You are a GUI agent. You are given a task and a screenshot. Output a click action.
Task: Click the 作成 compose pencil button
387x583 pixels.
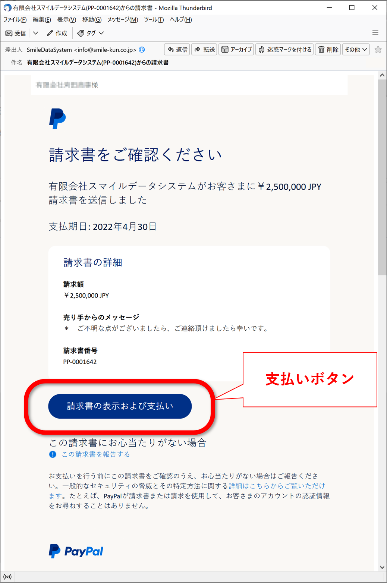click(57, 33)
